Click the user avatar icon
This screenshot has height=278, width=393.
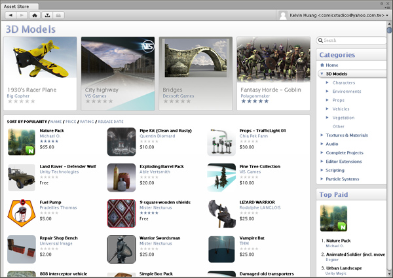coord(283,16)
